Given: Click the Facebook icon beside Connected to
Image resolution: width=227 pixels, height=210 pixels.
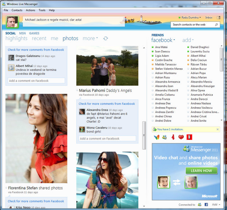Looking at the screenshot, I should [x=206, y=204].
